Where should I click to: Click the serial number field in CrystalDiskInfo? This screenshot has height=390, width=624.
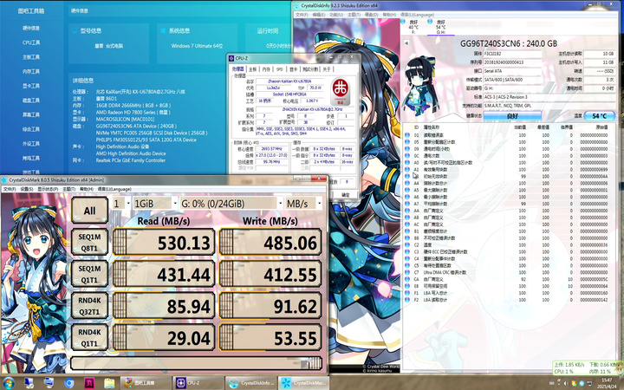(x=512, y=62)
